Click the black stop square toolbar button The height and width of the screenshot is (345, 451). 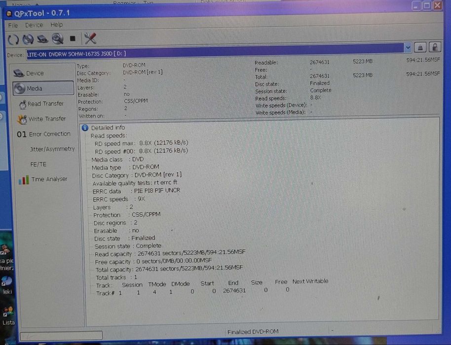[73, 38]
